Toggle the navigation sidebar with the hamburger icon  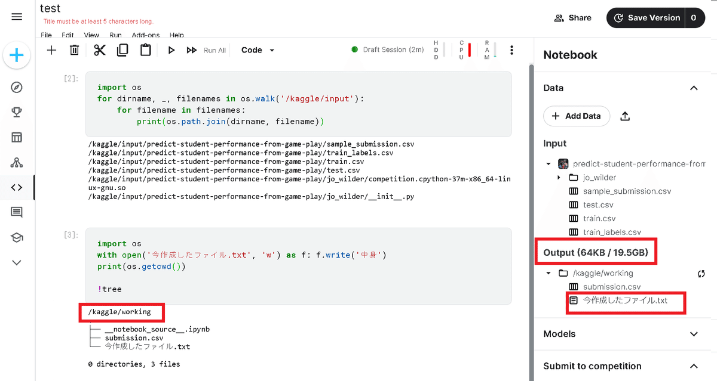pyautogui.click(x=16, y=17)
